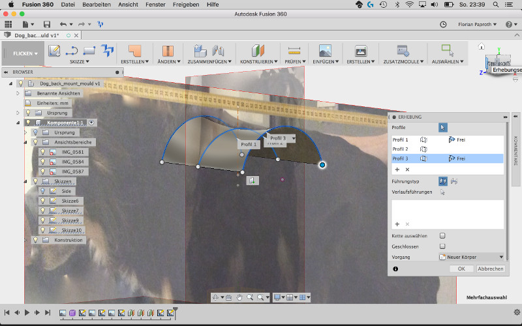This screenshot has height=326, width=522.
Task: Click the Pan hand tool in navigation bar
Action: click(x=239, y=297)
